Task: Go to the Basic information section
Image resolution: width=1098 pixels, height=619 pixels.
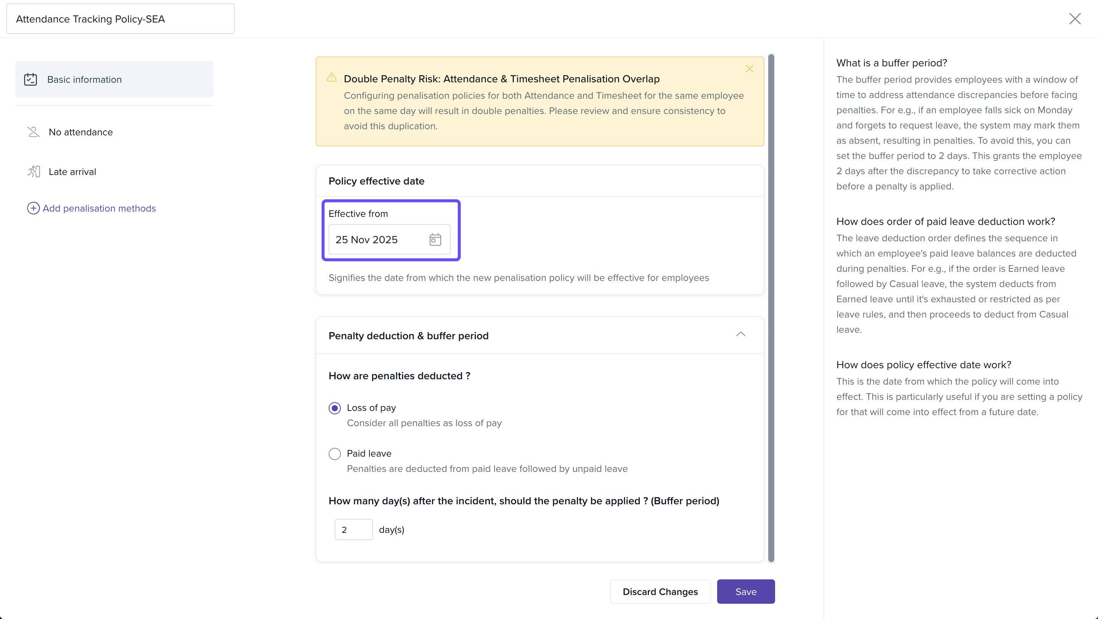Action: click(84, 79)
